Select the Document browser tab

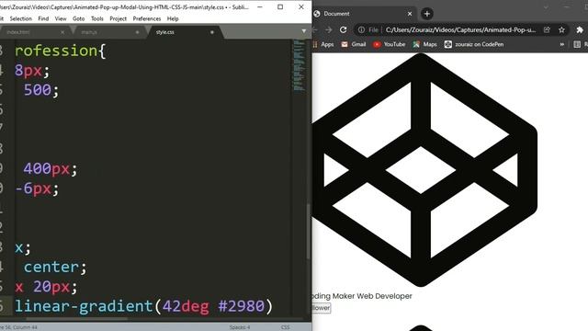[364, 14]
